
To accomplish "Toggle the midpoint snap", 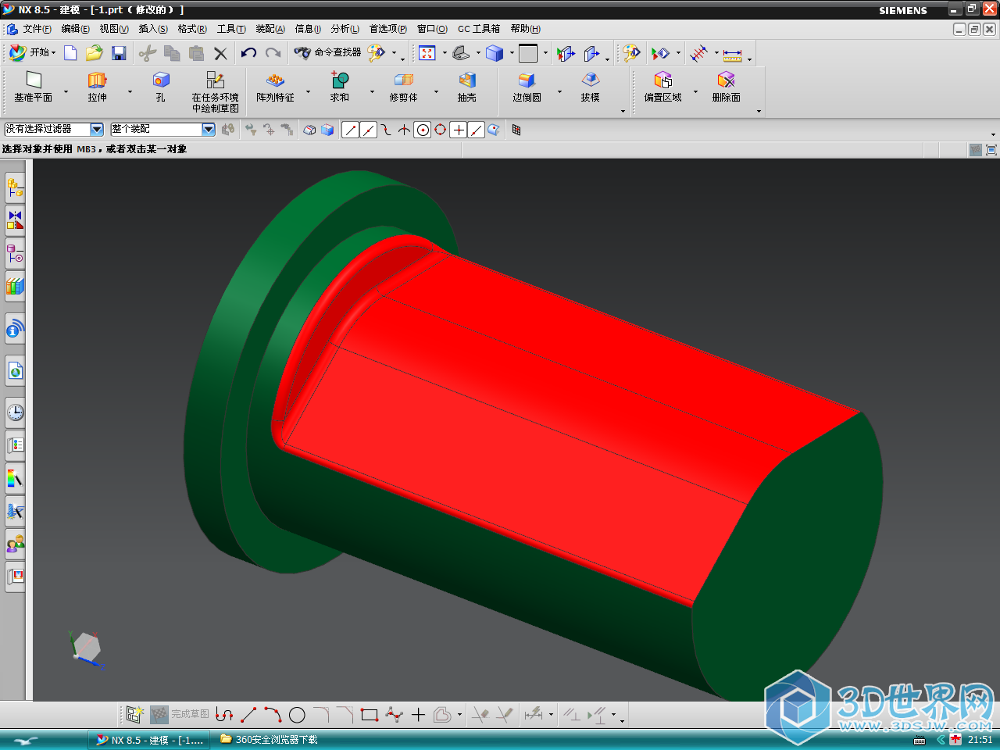I will tap(368, 130).
